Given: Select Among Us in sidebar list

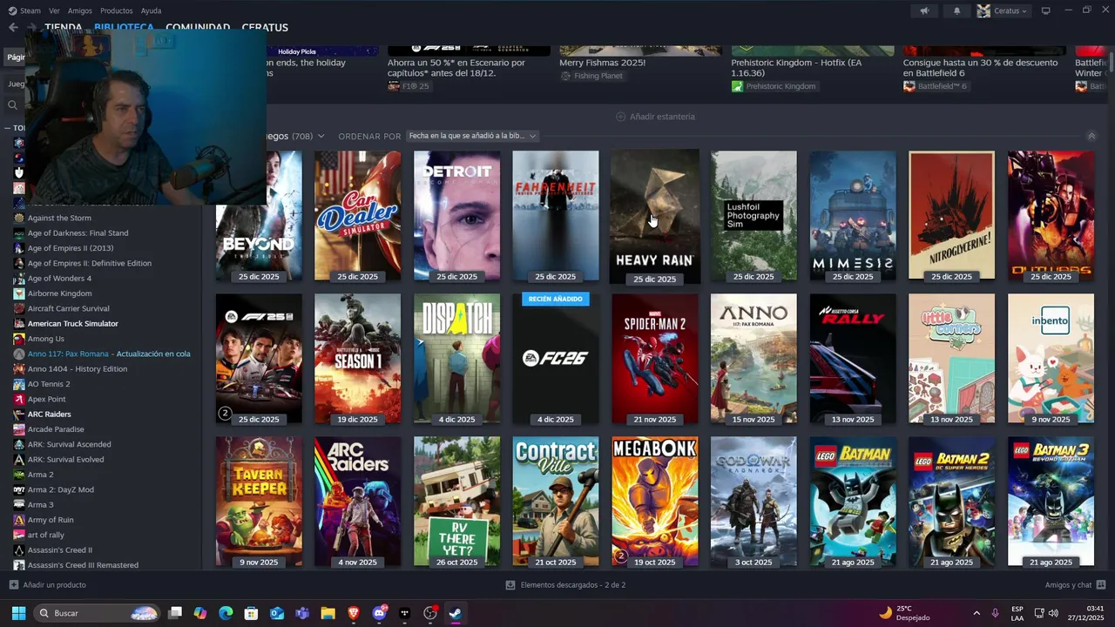Looking at the screenshot, I should (x=45, y=339).
